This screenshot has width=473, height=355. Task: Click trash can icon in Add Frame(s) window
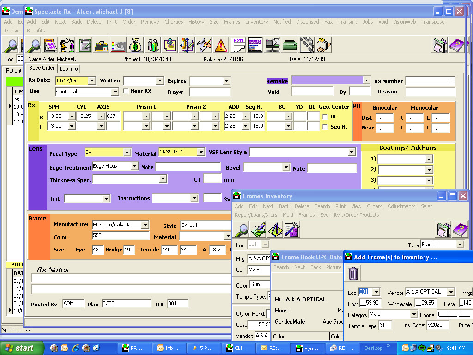point(353,273)
